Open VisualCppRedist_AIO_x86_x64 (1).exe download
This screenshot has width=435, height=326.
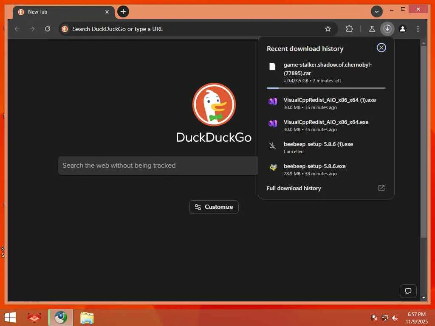pos(326,104)
